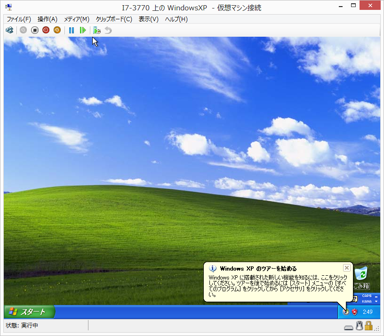This screenshot has width=384, height=336.
Task: Open the 表示(V) menu
Action: tap(148, 19)
